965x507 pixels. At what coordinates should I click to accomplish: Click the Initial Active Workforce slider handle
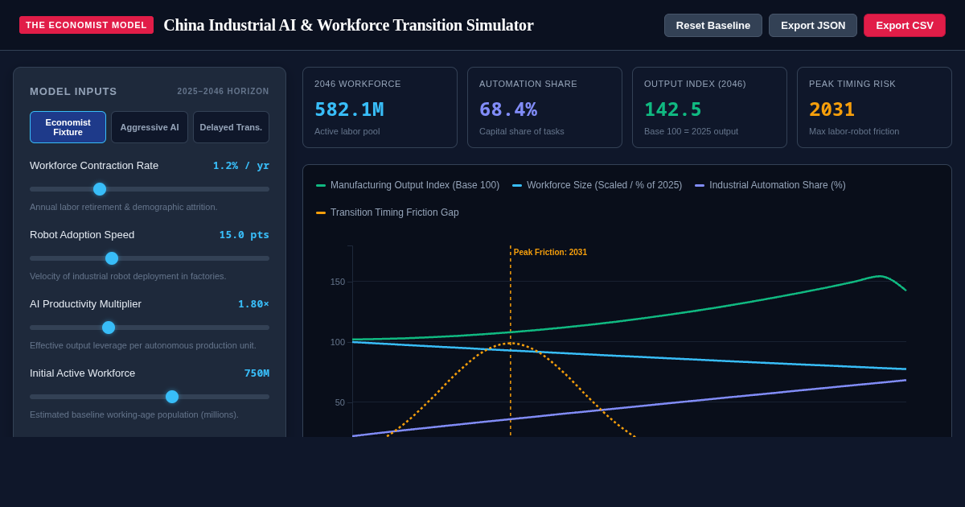172,397
